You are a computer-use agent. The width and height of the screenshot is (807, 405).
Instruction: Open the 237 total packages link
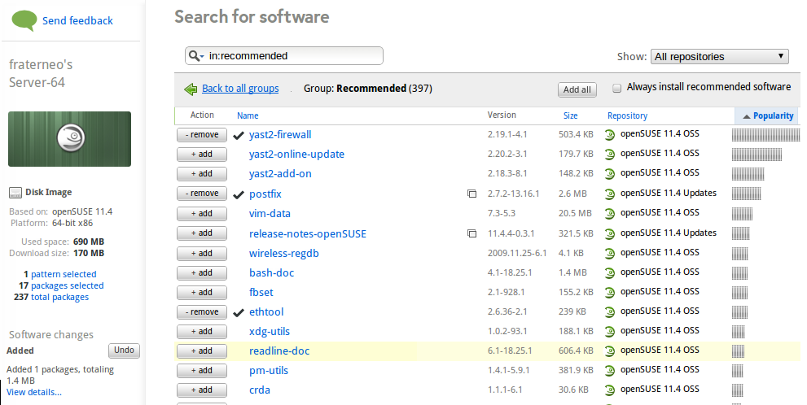pos(59,297)
